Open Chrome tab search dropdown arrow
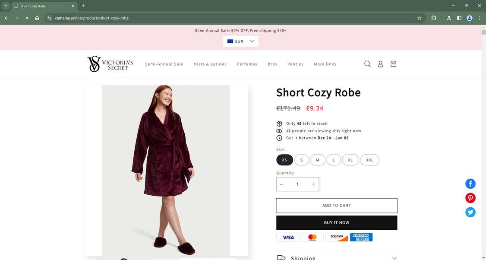 pyautogui.click(x=6, y=6)
